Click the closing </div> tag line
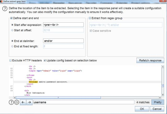 coord(28,86)
